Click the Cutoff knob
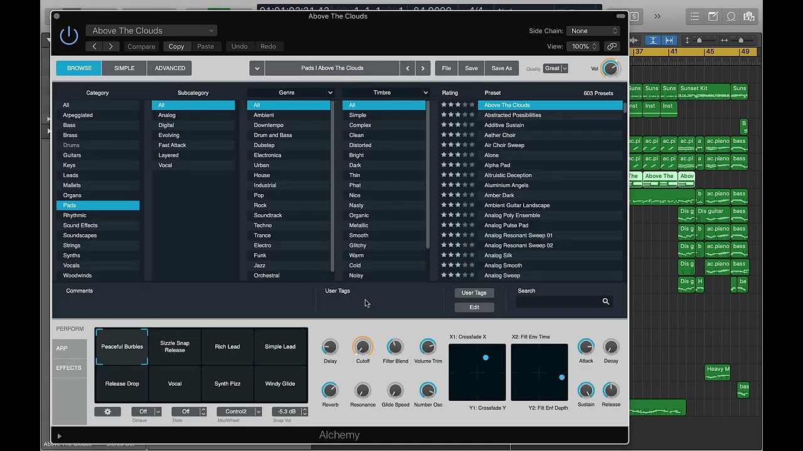The width and height of the screenshot is (803, 451). coord(363,347)
